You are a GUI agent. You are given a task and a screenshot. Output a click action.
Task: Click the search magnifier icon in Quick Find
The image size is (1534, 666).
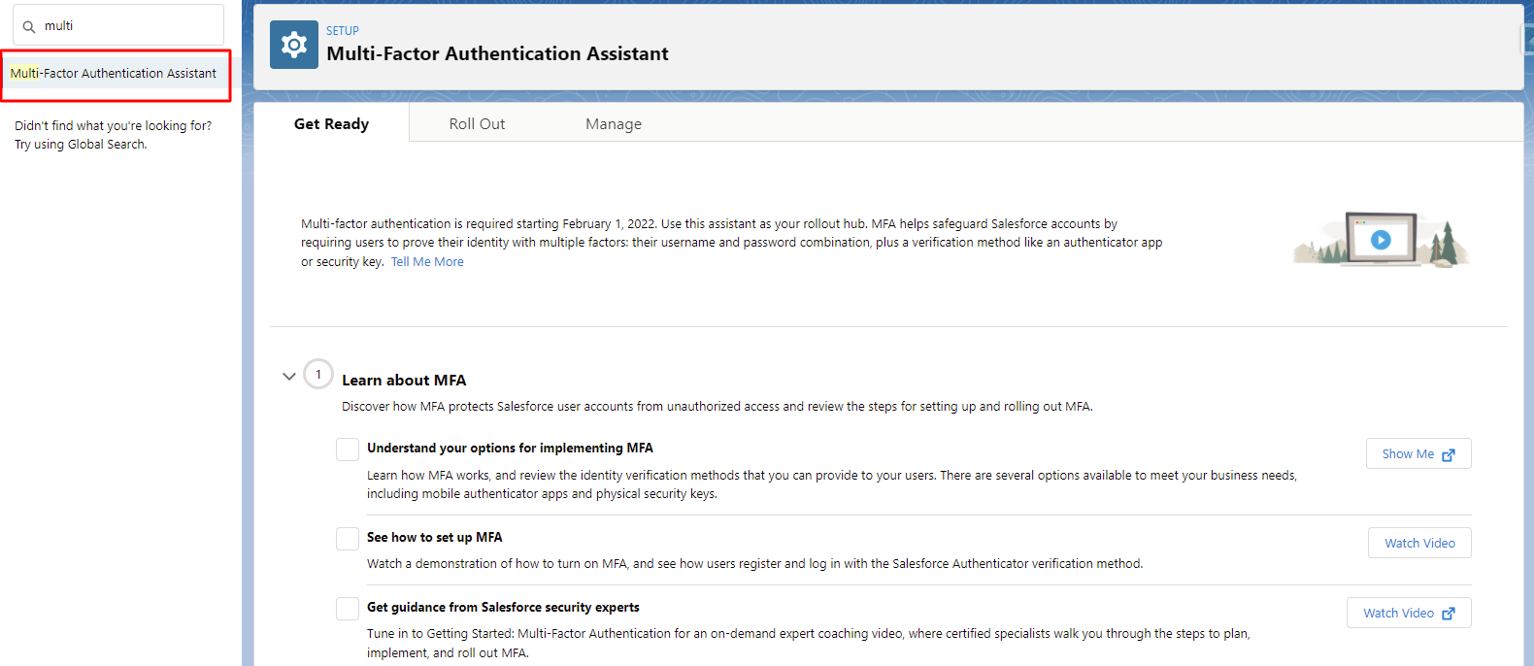tap(29, 27)
